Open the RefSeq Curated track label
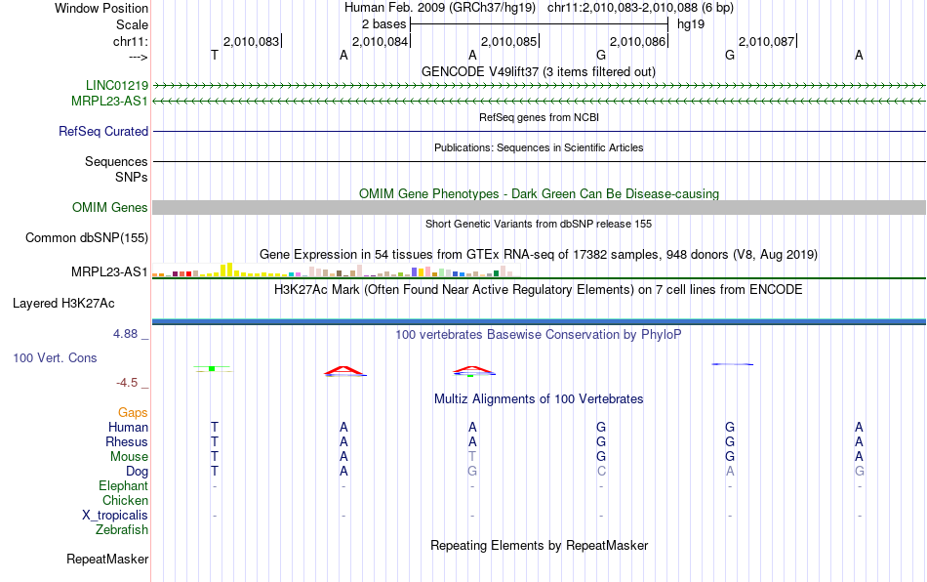This screenshot has height=582, width=927. (103, 131)
